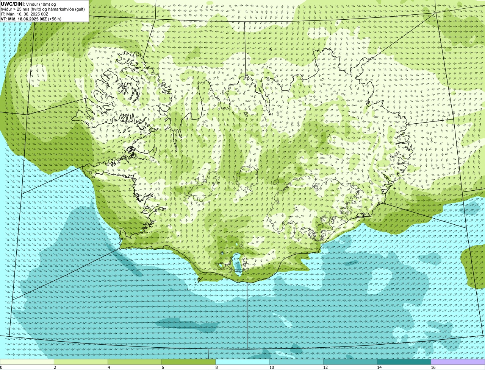Pick the 10–12 m/s turquoise legend swatch
This screenshot has width=485, height=370.
(296, 362)
